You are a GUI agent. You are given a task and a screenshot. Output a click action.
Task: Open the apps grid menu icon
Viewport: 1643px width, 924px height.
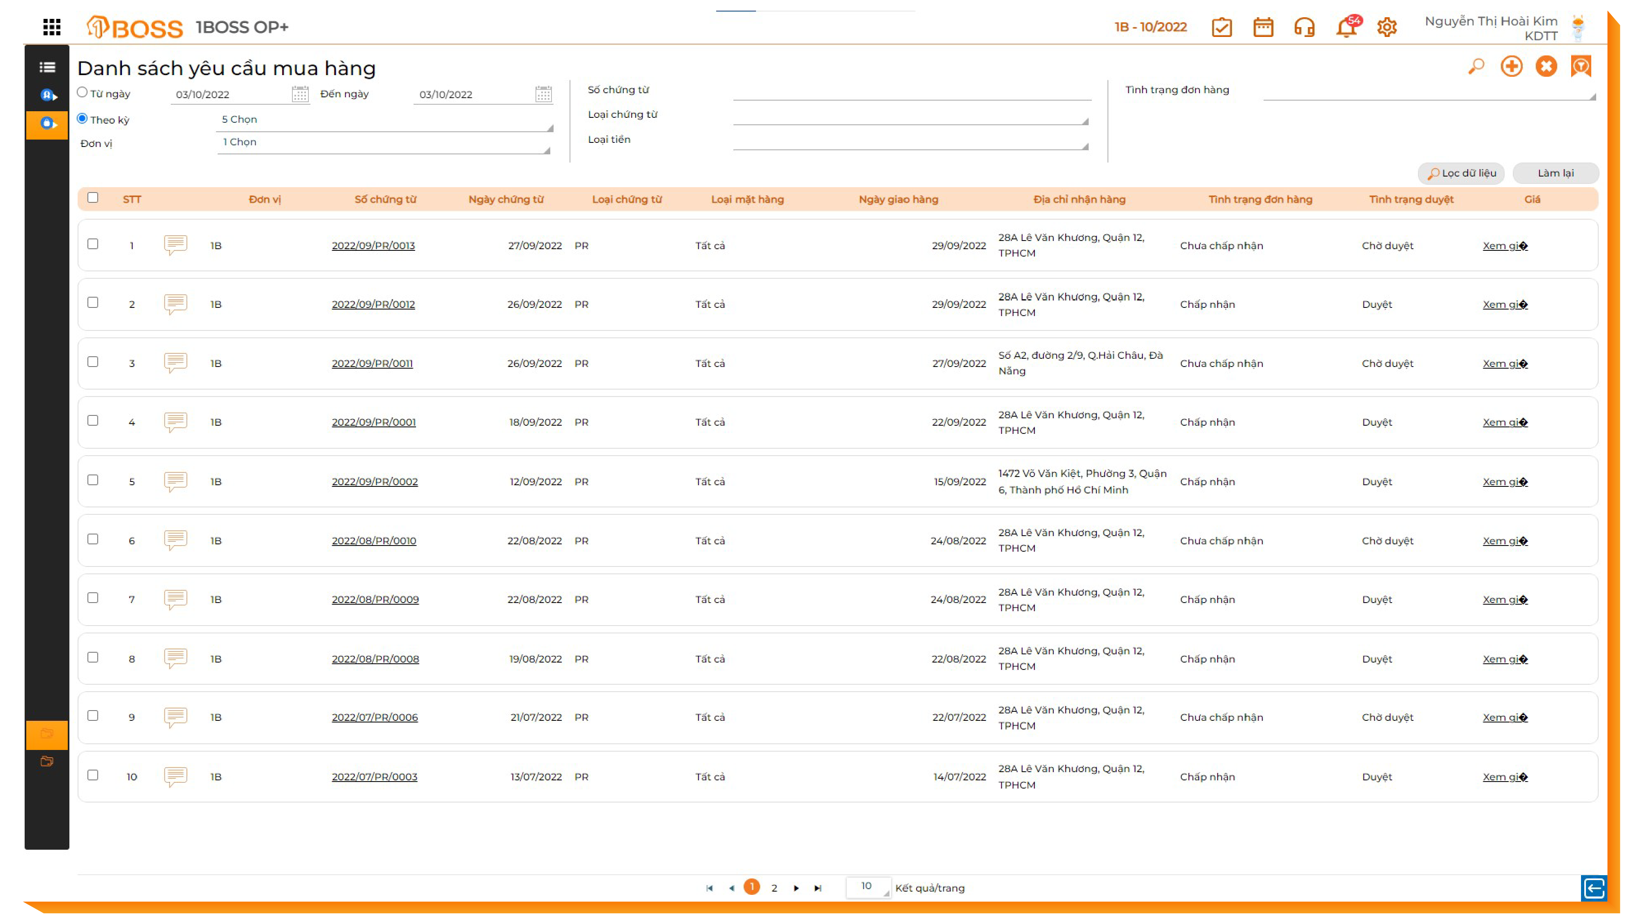(52, 27)
